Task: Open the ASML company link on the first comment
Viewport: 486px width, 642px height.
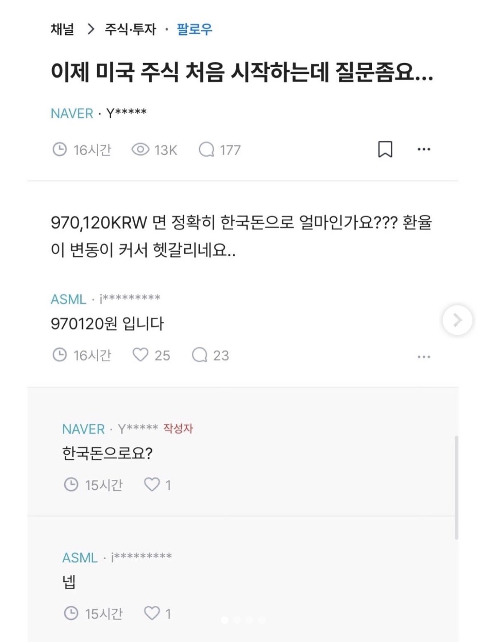Action: coord(68,299)
